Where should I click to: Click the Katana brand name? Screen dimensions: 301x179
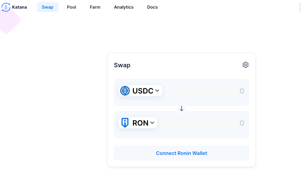coord(19,7)
